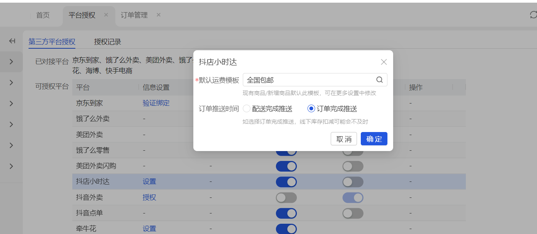537x234 pixels.
Task: Toggle the light-blue switch in 抖音外卖 row
Action: [353, 197]
